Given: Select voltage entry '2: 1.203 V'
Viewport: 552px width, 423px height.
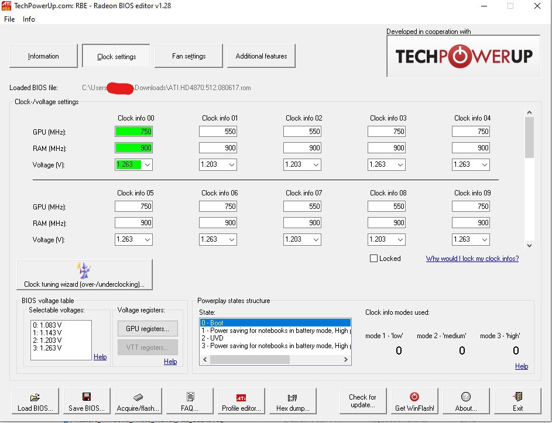Looking at the screenshot, I should coord(47,341).
